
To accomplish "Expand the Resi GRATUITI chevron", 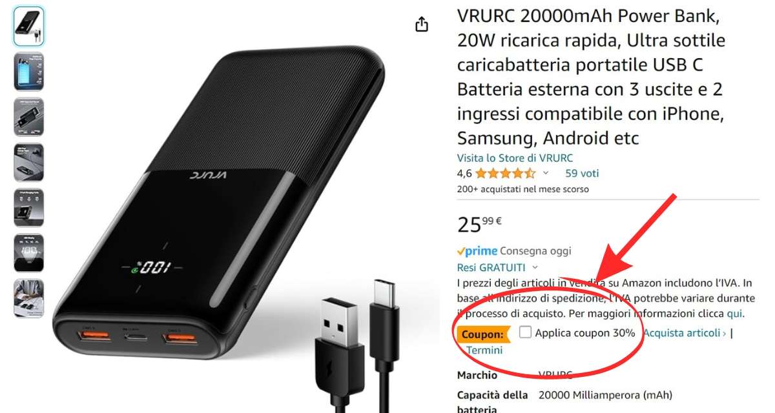I will [535, 267].
